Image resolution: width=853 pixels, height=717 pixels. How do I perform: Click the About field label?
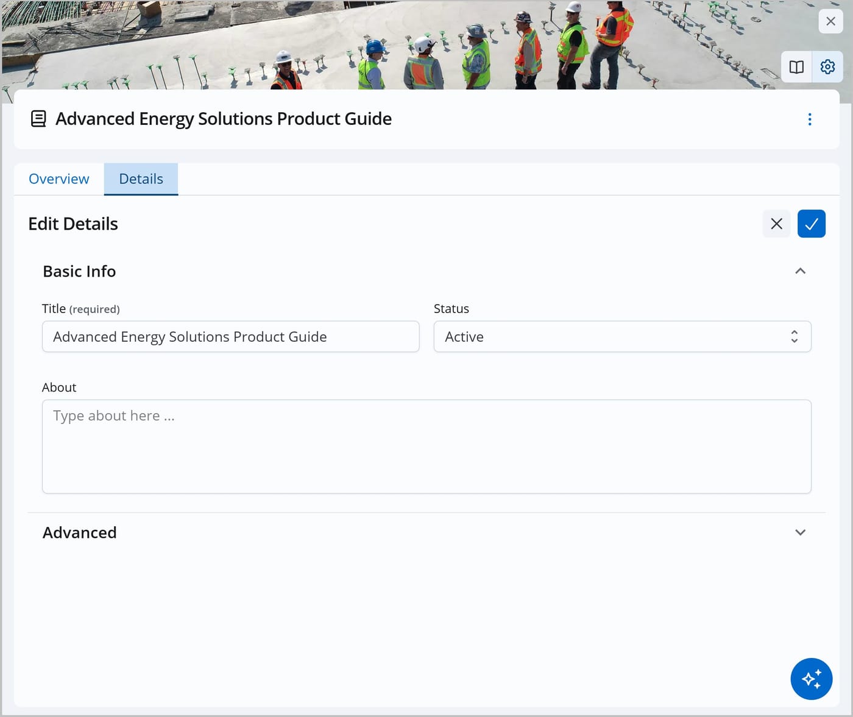pos(59,387)
